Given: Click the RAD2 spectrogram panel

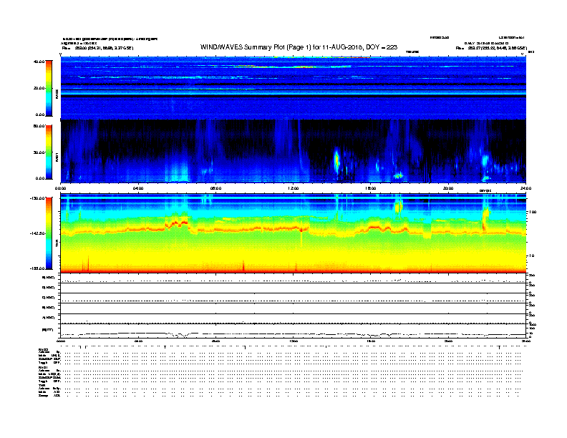Looking at the screenshot, I should pyautogui.click(x=294, y=87).
